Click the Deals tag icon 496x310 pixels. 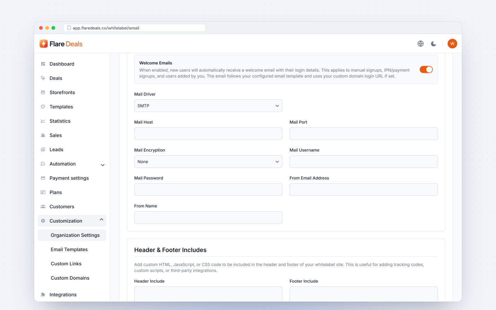click(43, 78)
